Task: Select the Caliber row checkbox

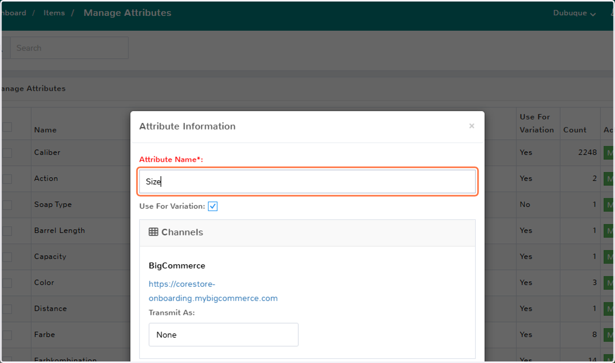Action: pyautogui.click(x=7, y=153)
